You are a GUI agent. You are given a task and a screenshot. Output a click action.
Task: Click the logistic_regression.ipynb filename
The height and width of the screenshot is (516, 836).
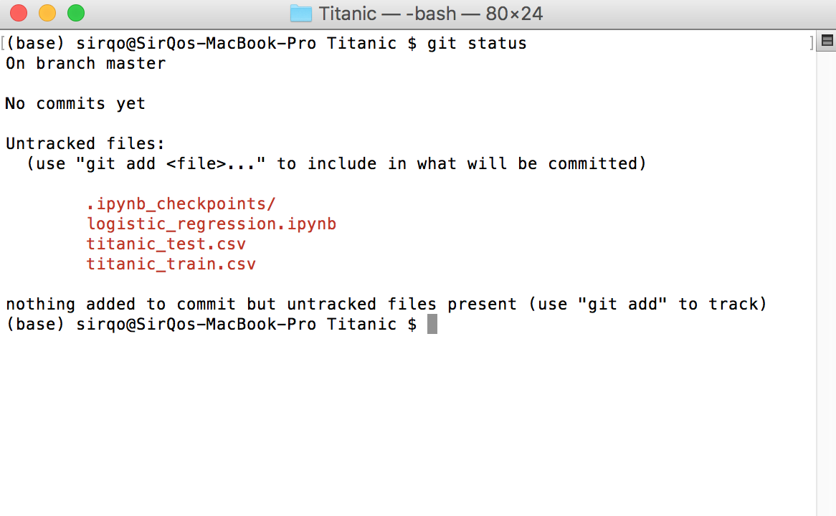(212, 224)
